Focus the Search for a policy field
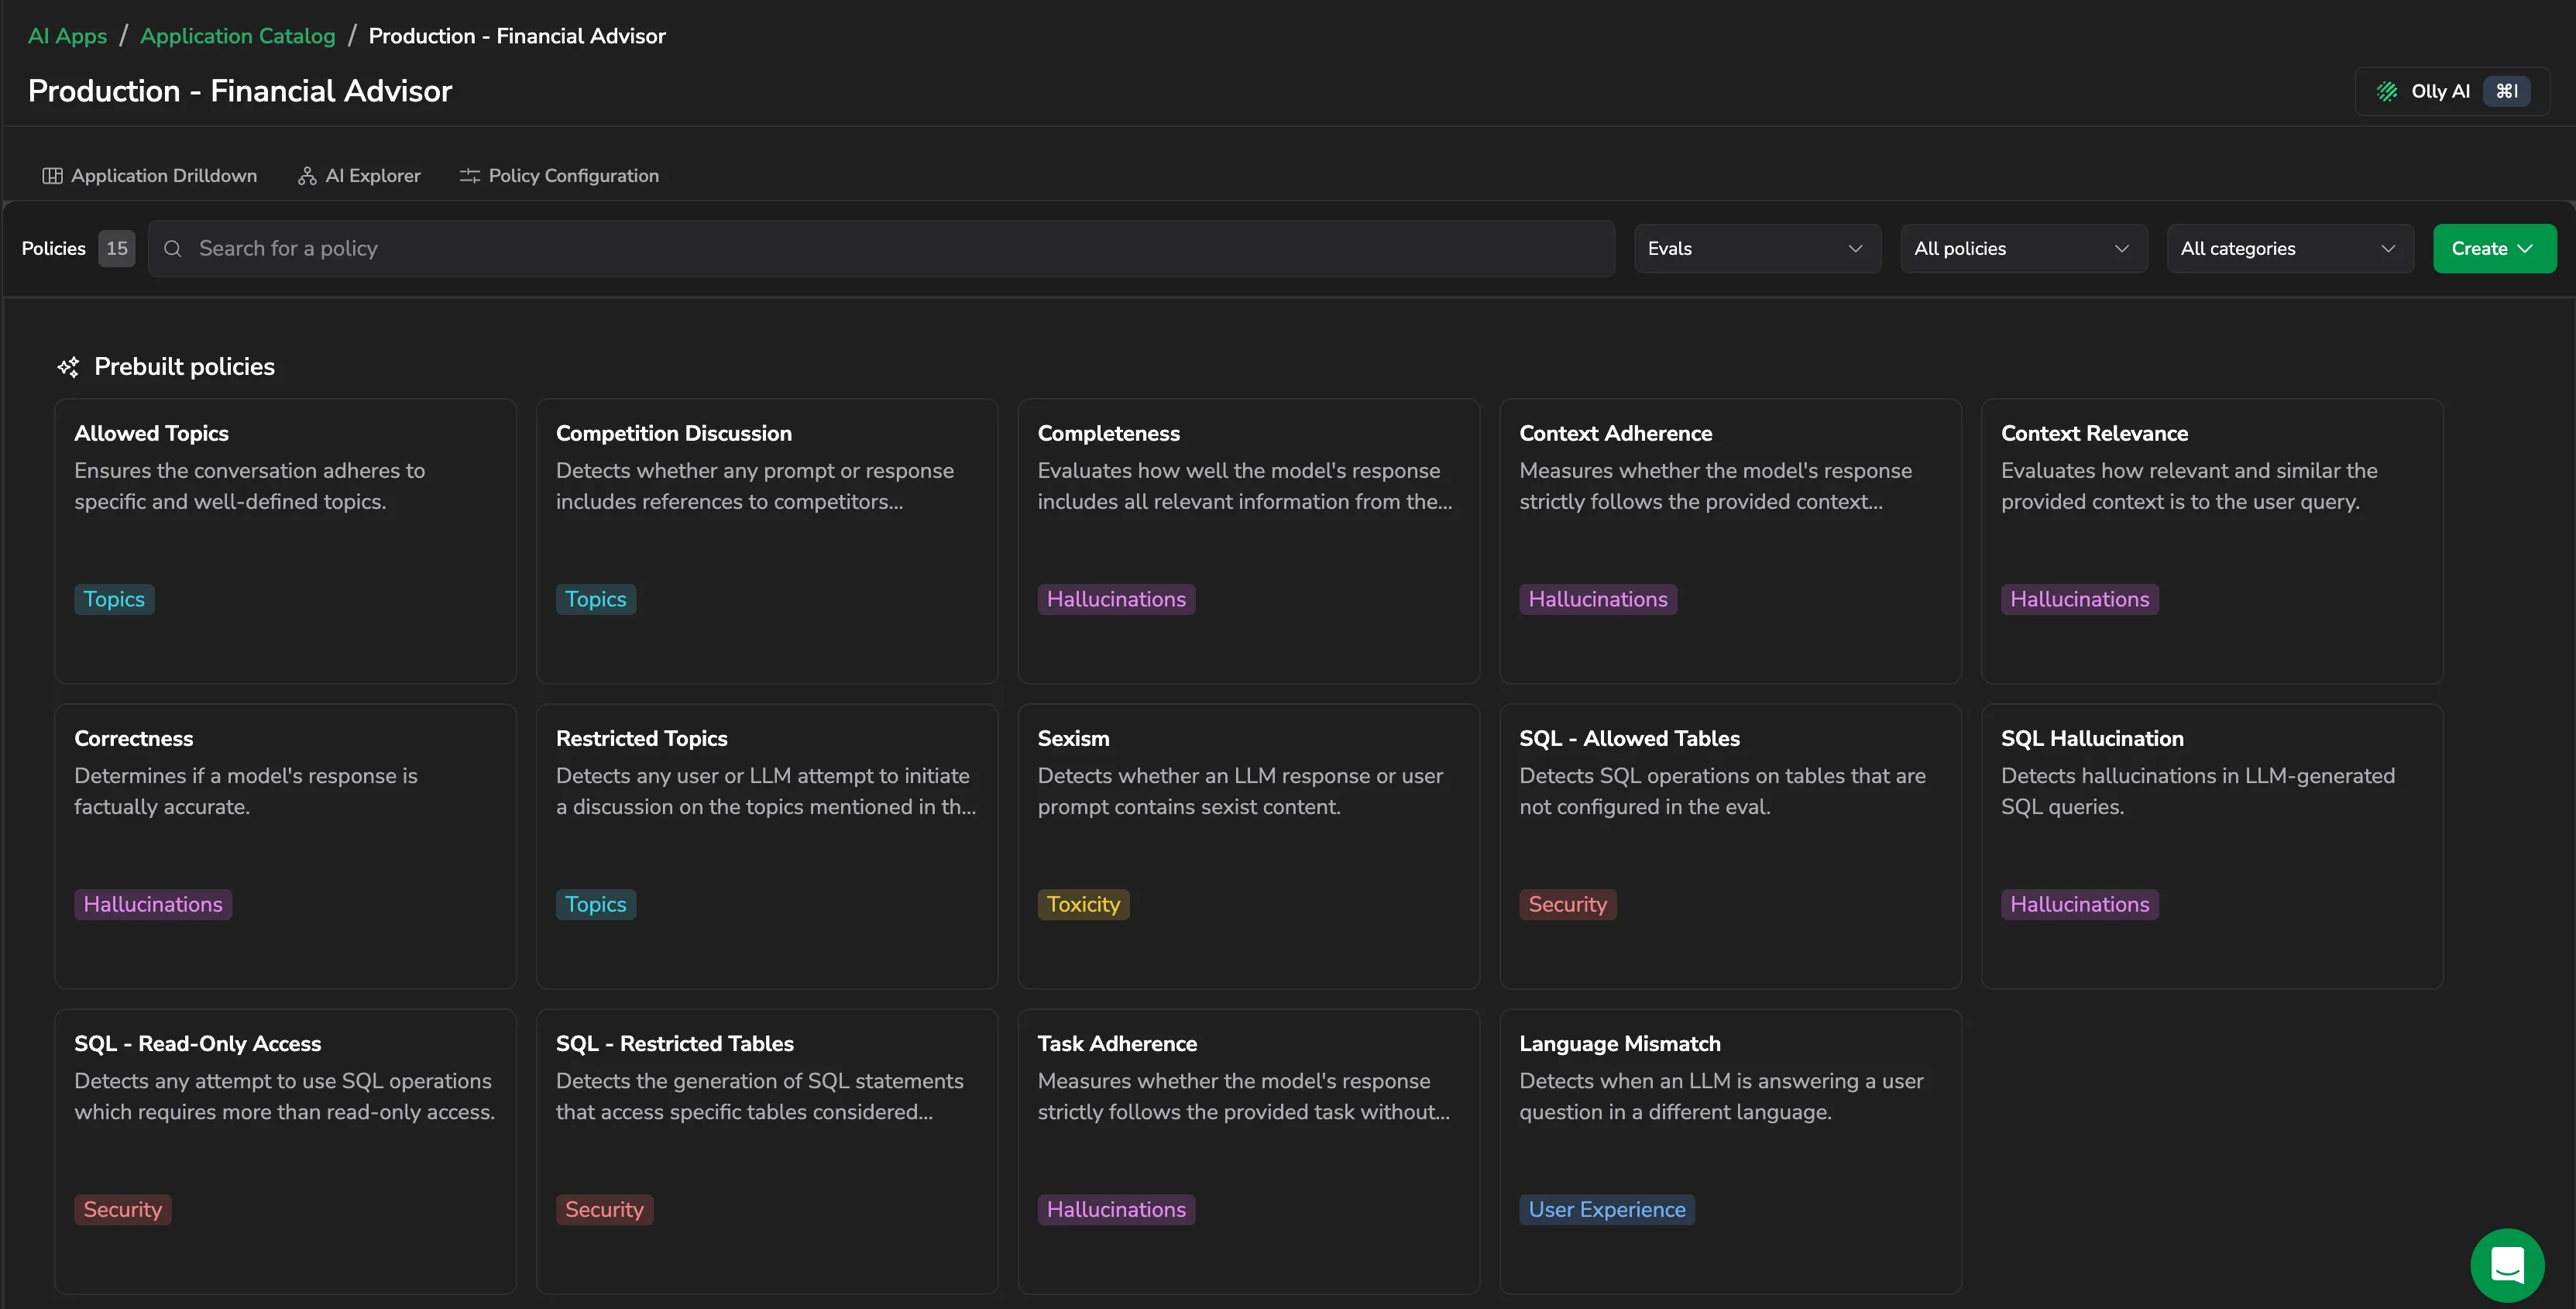2576x1309 pixels. 881,249
